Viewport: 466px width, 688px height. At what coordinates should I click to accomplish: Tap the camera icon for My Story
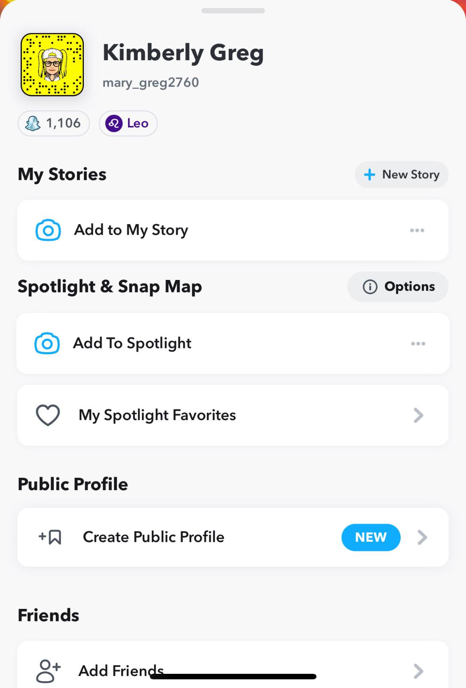point(48,230)
